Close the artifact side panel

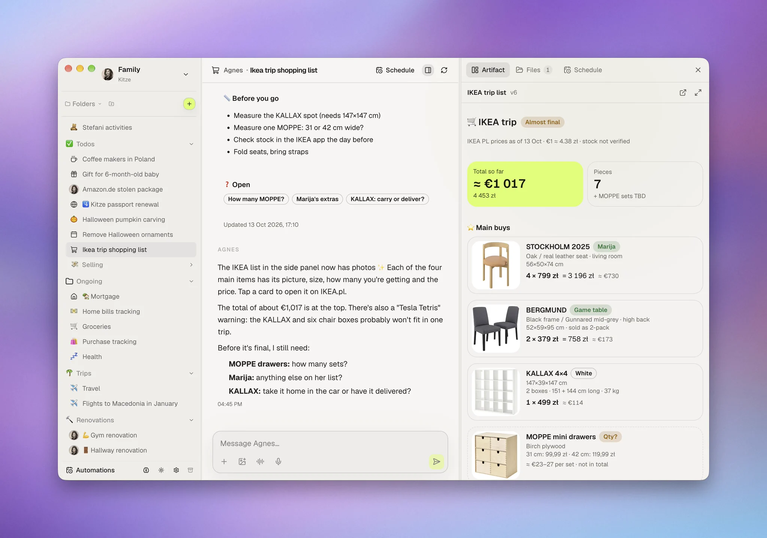click(698, 70)
